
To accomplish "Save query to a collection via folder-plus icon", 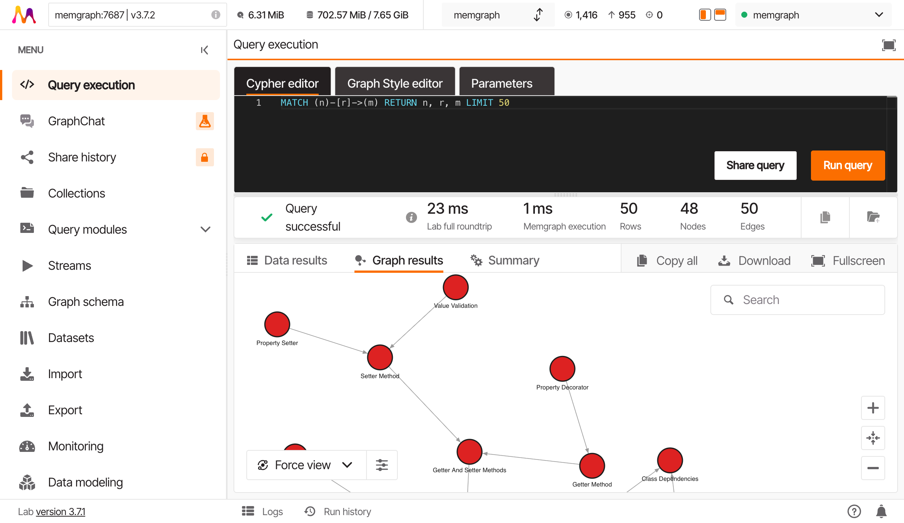I will [x=873, y=217].
